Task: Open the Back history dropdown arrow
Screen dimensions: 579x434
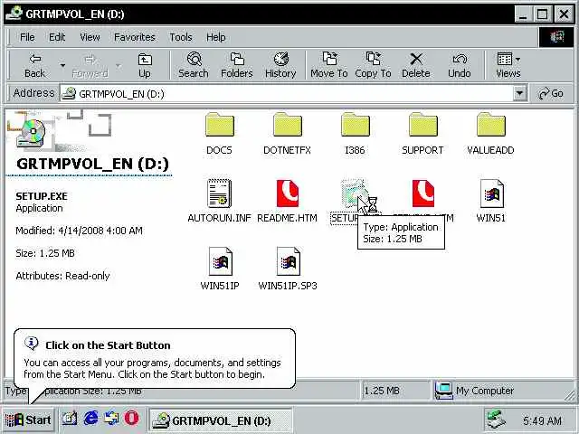Action: tap(62, 65)
